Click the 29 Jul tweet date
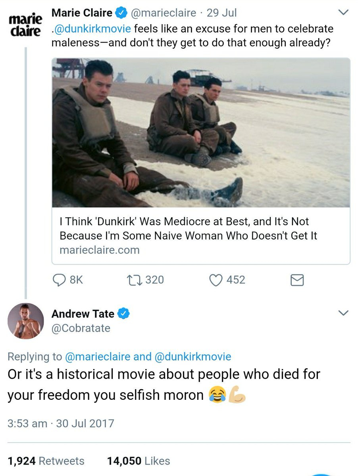This screenshot has height=476, width=358. [221, 13]
